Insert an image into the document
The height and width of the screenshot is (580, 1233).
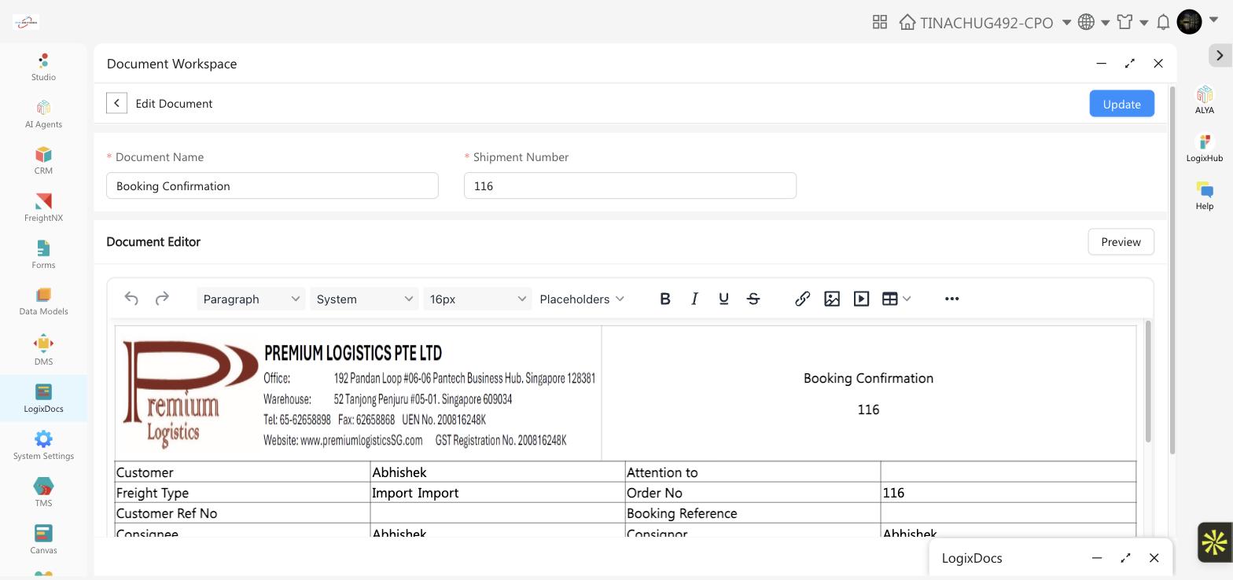832,299
